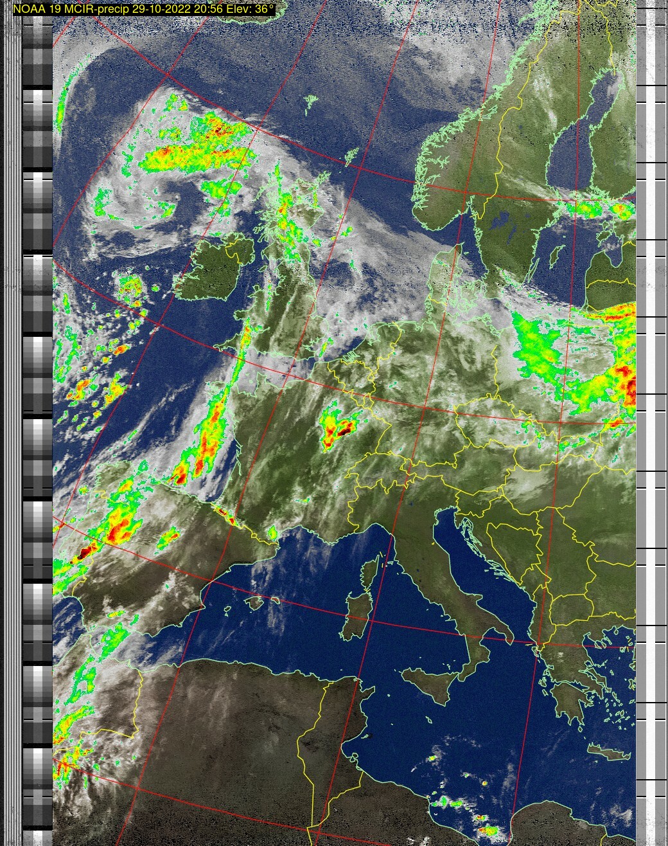
Task: Click the Faroe Islands outline north of Scotland
Action: (x=312, y=101)
